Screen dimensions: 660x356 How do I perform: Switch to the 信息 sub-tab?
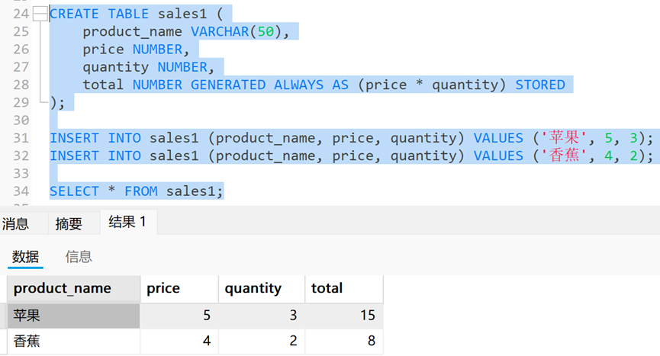pyautogui.click(x=79, y=257)
